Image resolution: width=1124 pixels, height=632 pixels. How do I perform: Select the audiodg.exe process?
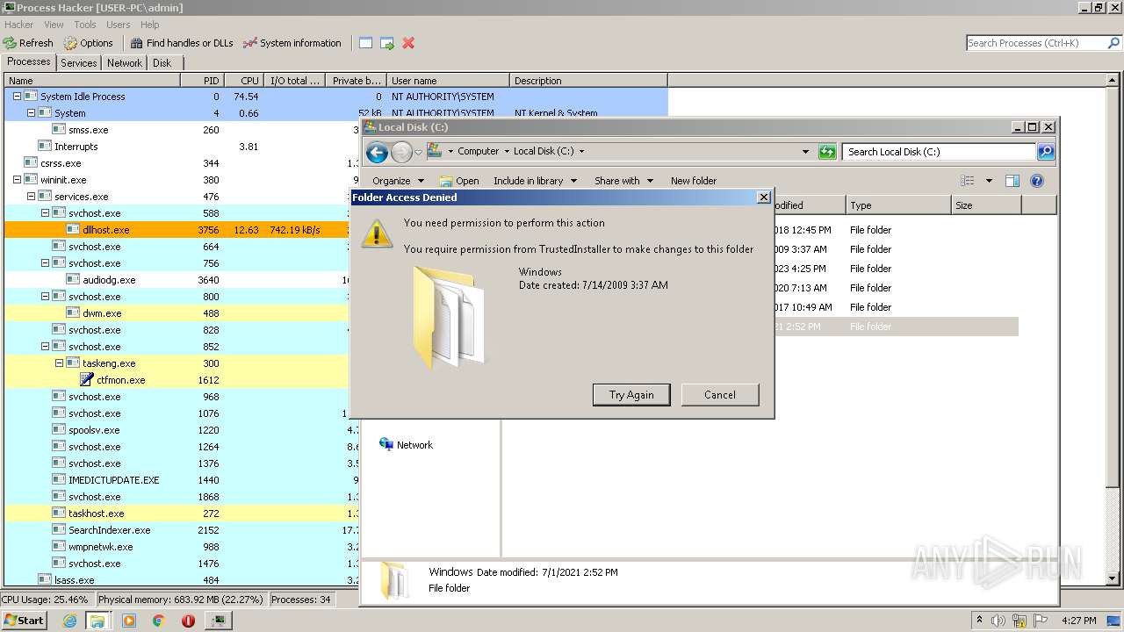tap(109, 280)
